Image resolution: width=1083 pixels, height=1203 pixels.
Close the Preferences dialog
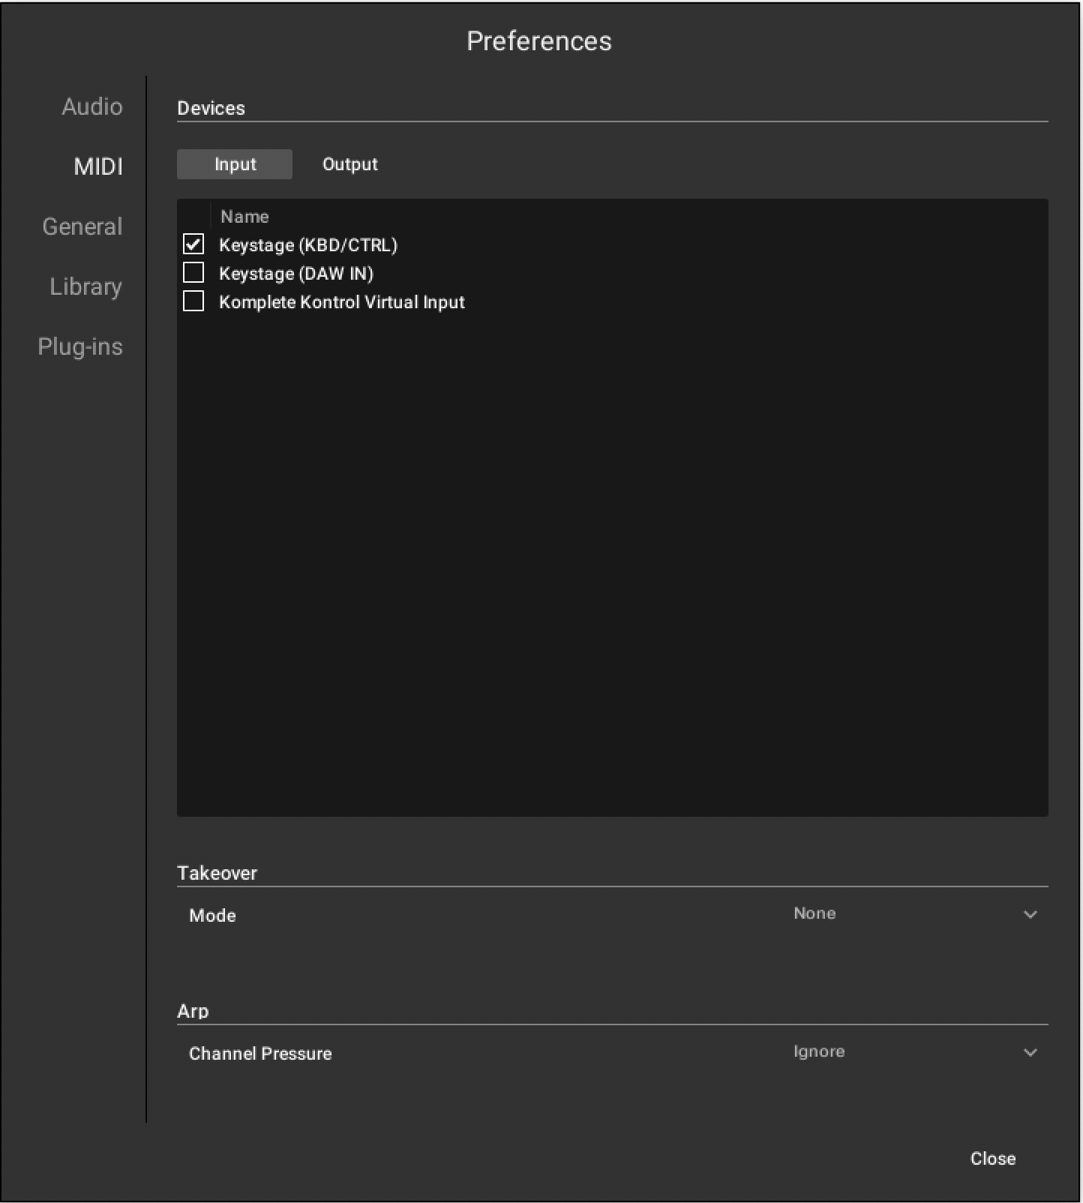[x=993, y=1159]
